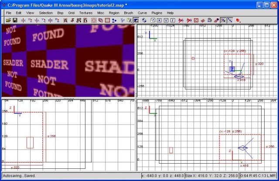Maximize the GtkRadiant window
This screenshot has height=181, width=279.
[267, 5]
